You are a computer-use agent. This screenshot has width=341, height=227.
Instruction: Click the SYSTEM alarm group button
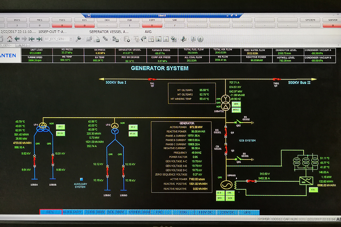click(x=310, y=20)
